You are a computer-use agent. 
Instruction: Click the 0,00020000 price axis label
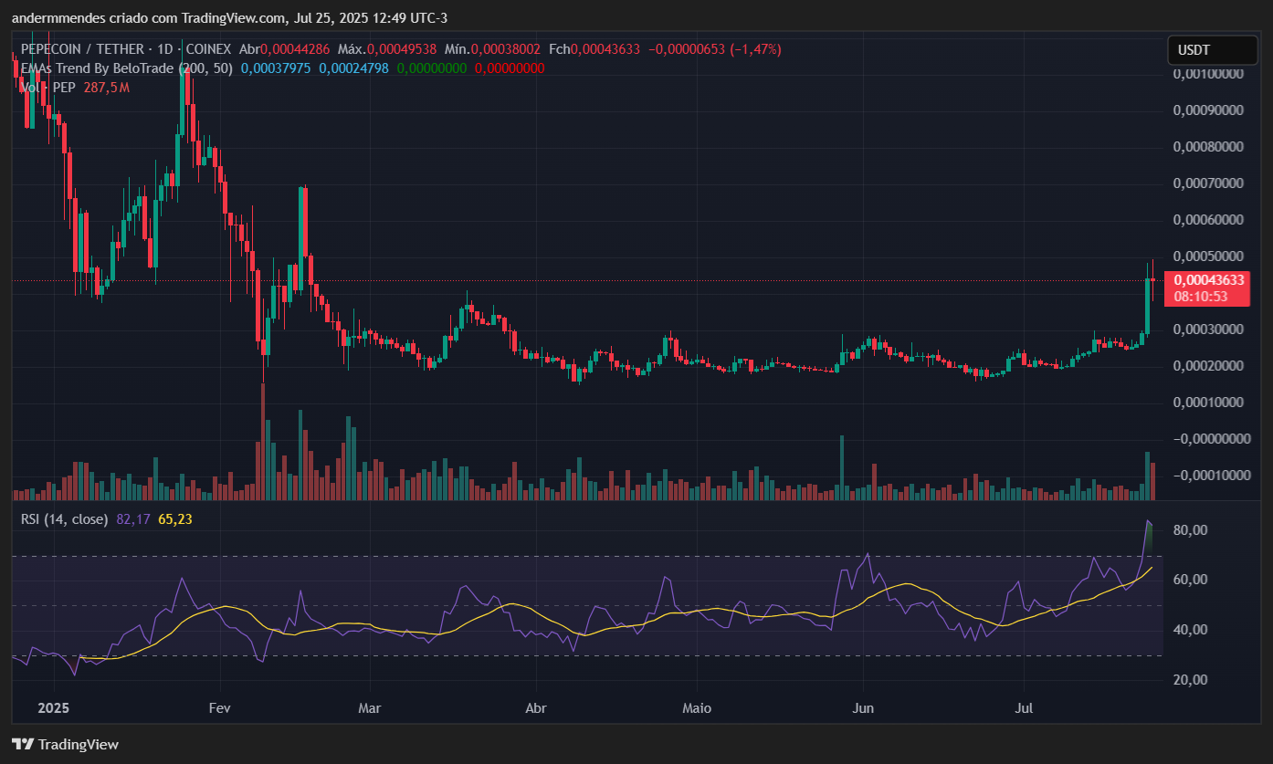point(1207,366)
